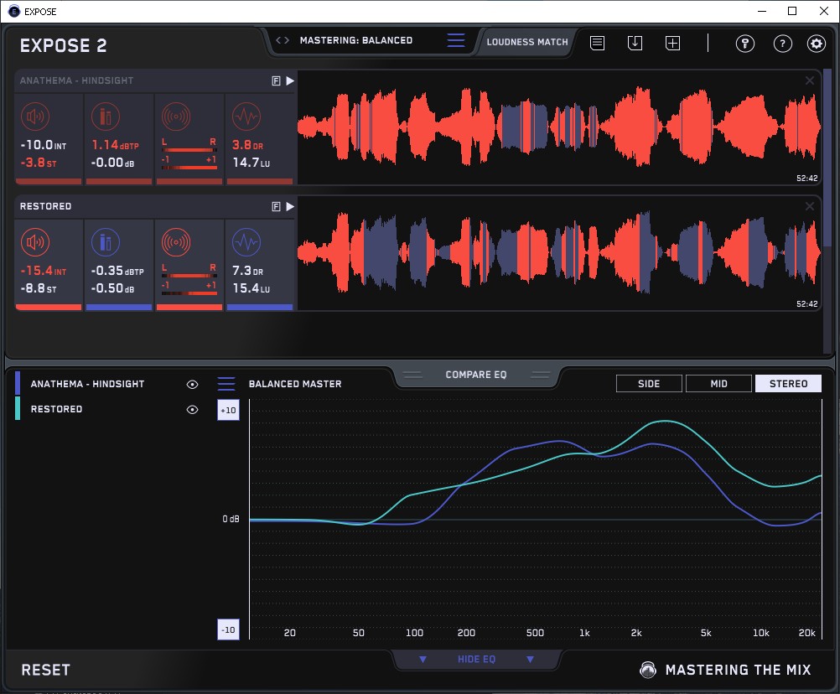The height and width of the screenshot is (694, 840).
Task: Click the download/export icon in top toolbar
Action: (635, 43)
